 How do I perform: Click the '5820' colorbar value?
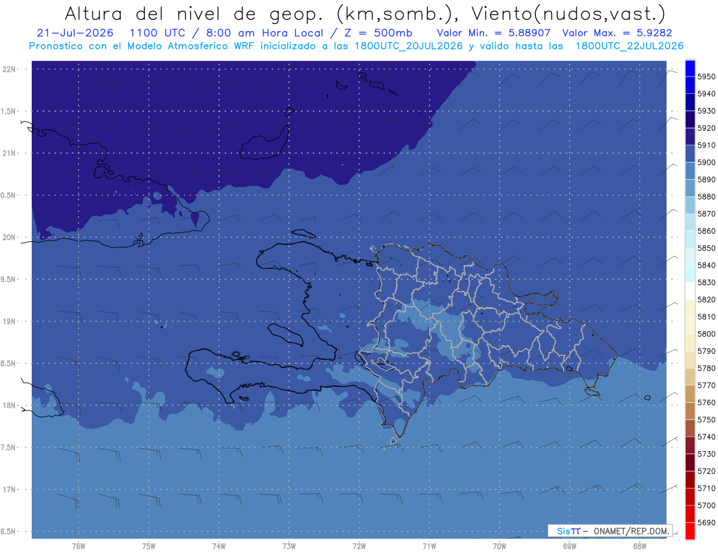point(706,299)
